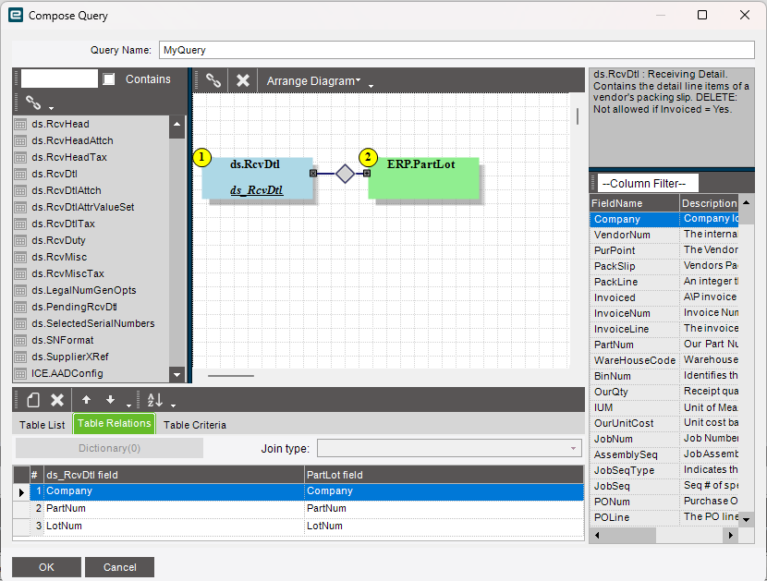The height and width of the screenshot is (581, 767).
Task: Click the table list scroll up arrow
Action: coord(177,124)
